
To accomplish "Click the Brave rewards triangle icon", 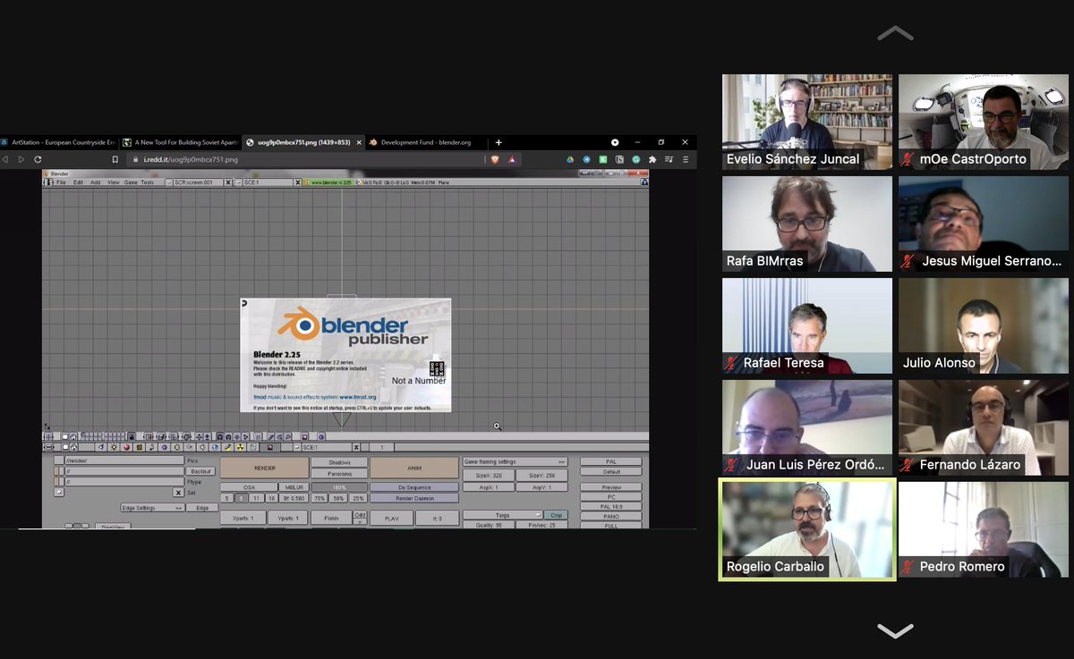I will tap(512, 159).
